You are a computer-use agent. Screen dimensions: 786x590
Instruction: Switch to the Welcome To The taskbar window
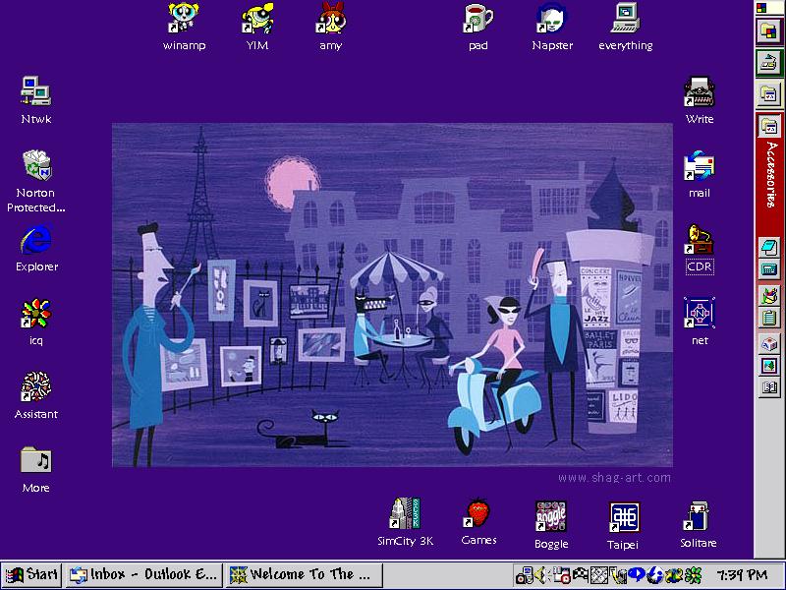pyautogui.click(x=301, y=574)
